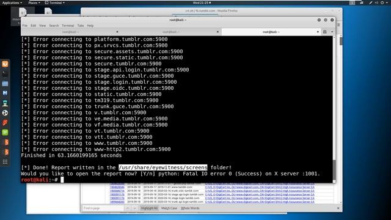391x220 pixels.
Task: Switch to the second terminal tab
Action: (x=171, y=32)
